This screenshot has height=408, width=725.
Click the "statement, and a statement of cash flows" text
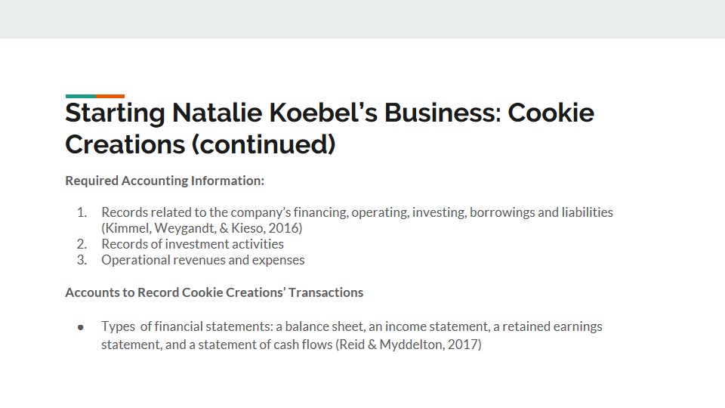point(217,345)
